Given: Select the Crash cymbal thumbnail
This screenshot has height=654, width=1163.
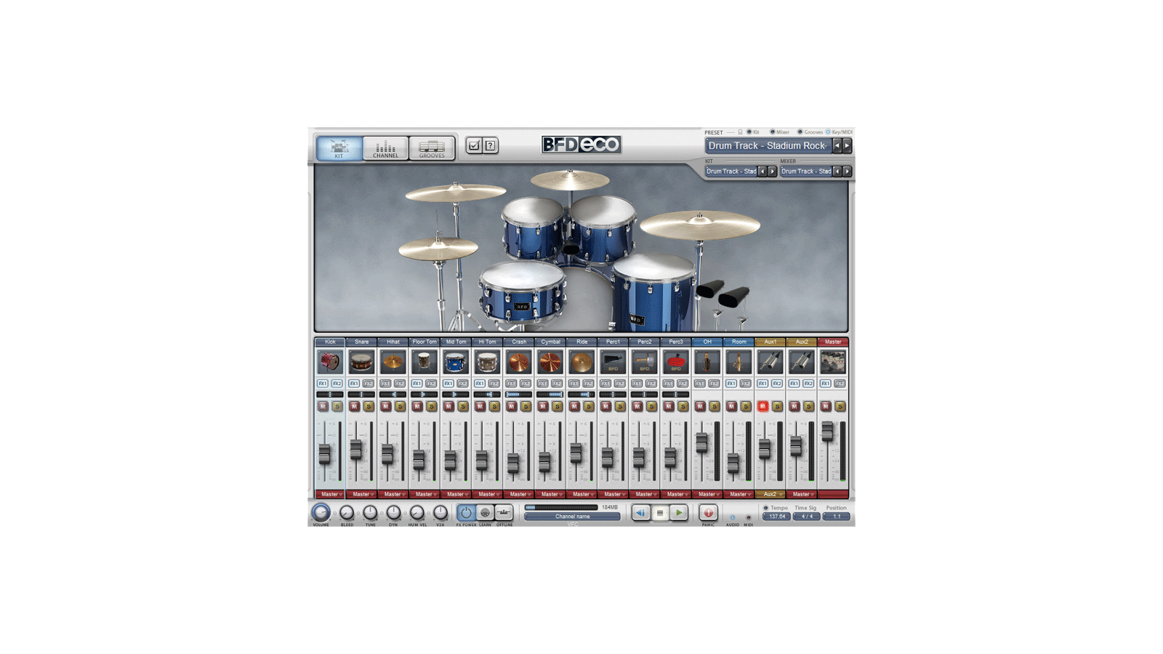Looking at the screenshot, I should (x=518, y=362).
